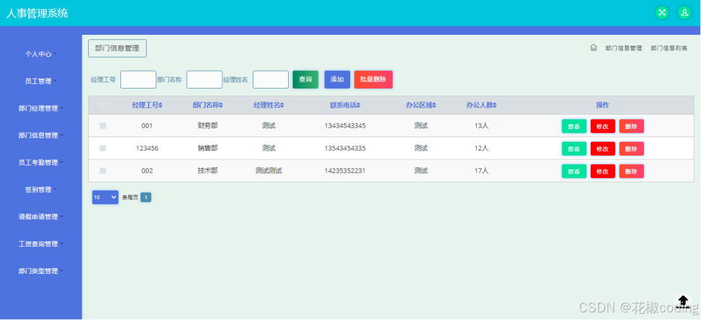This screenshot has height=320, width=701.
Task: Sort by 经理姓名 column arrows
Action: (x=282, y=106)
